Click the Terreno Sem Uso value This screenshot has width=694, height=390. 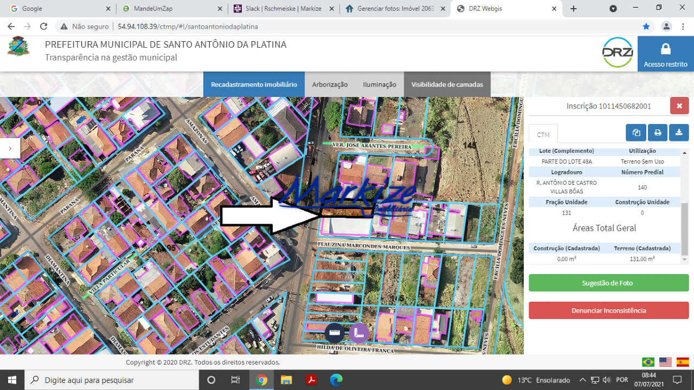click(x=642, y=161)
